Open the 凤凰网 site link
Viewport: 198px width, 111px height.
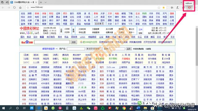pyautogui.click(x=139, y=55)
